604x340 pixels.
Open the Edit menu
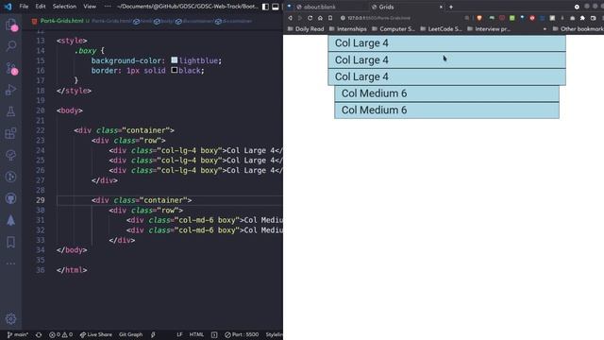click(x=41, y=7)
